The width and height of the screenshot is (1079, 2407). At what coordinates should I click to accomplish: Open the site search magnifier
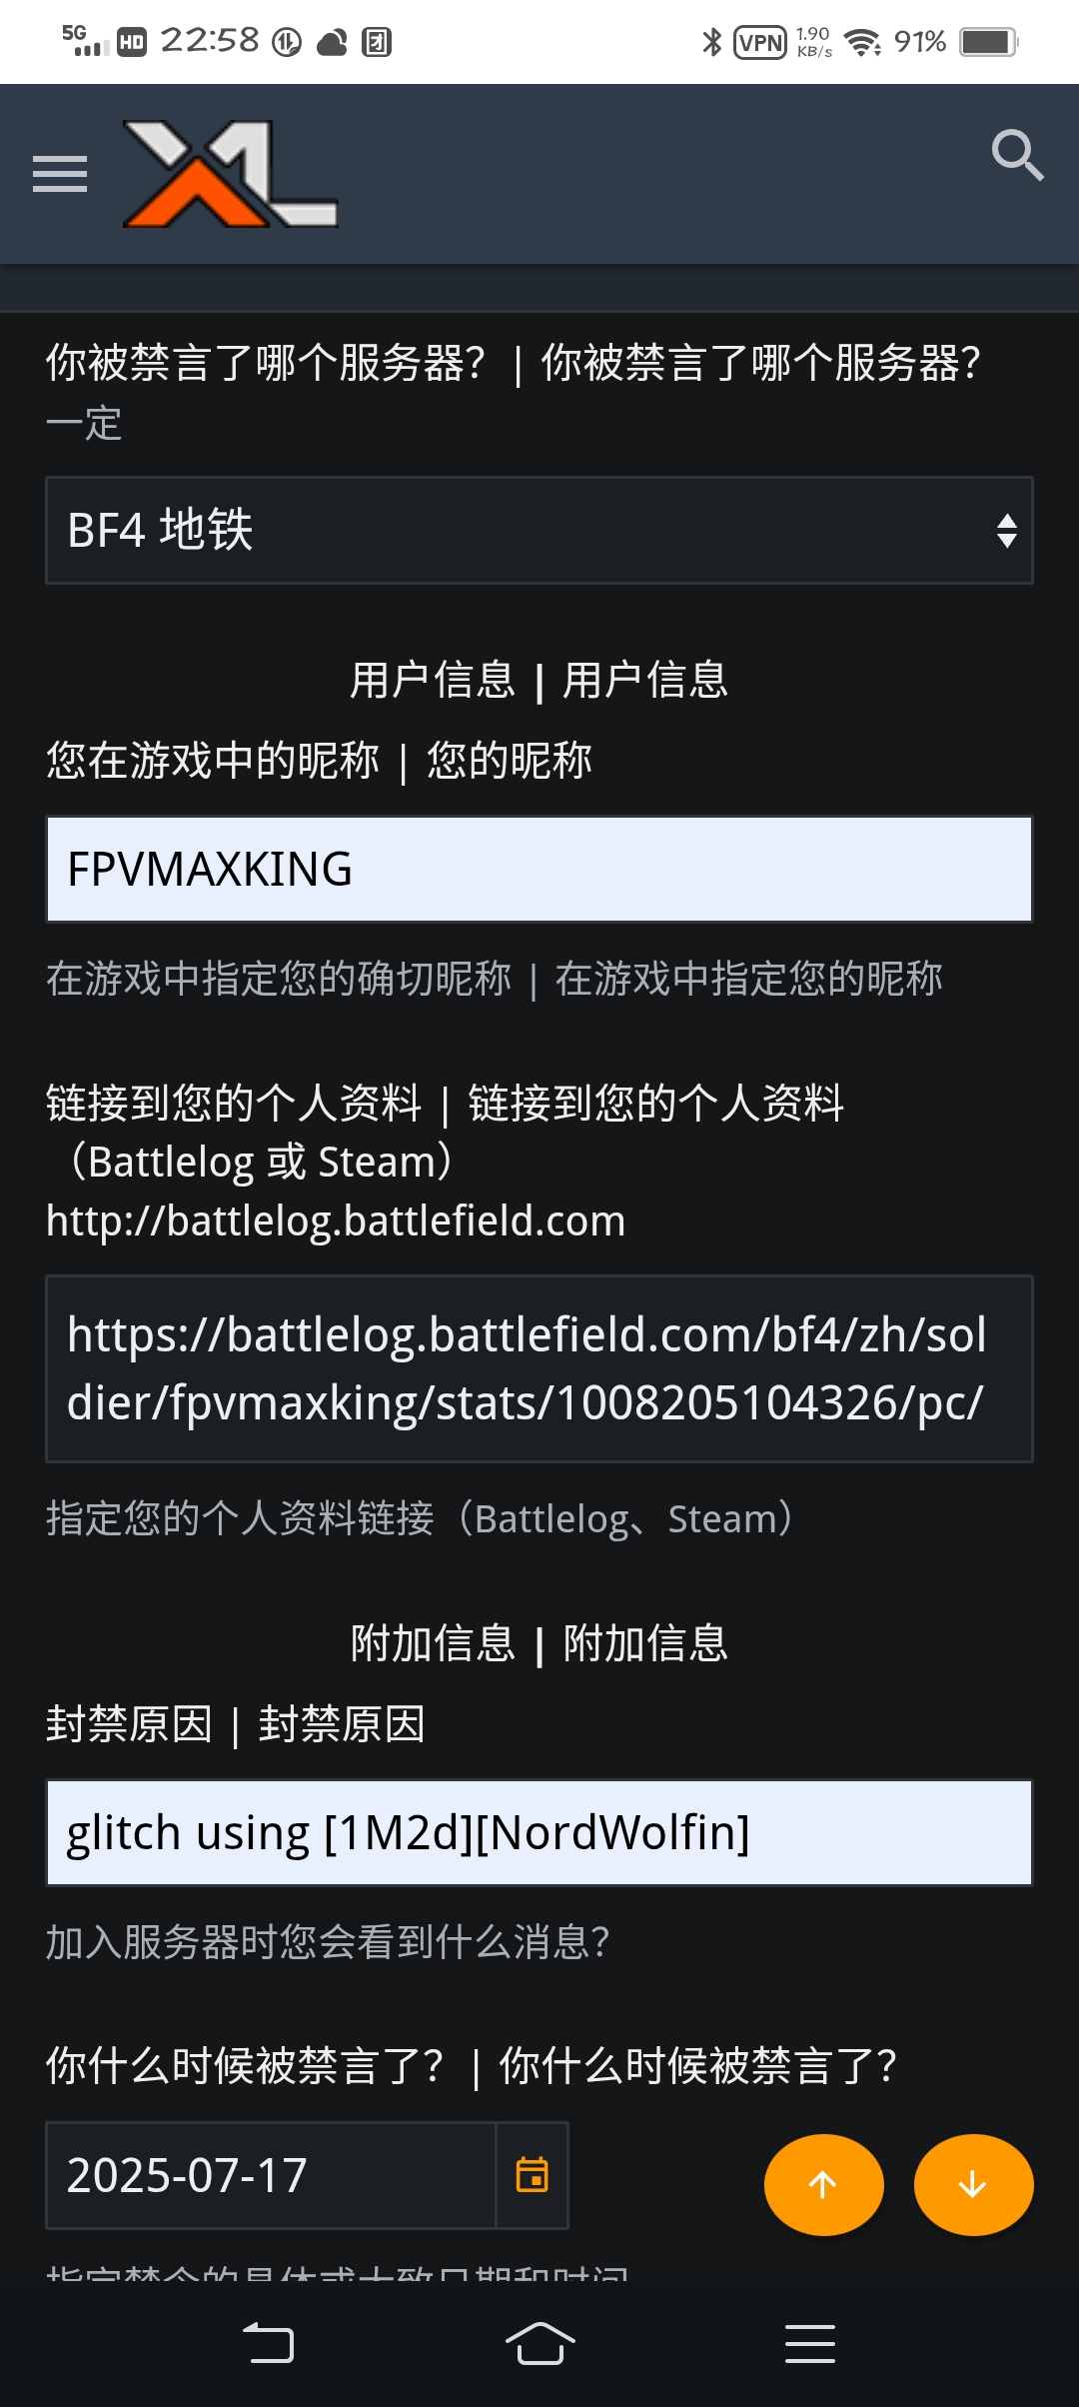pyautogui.click(x=1017, y=155)
